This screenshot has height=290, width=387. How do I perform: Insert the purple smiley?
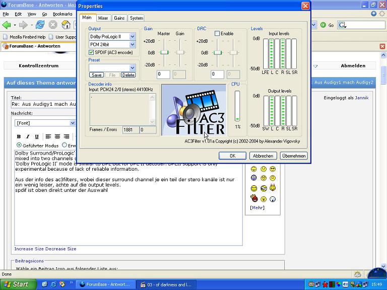(x=254, y=178)
